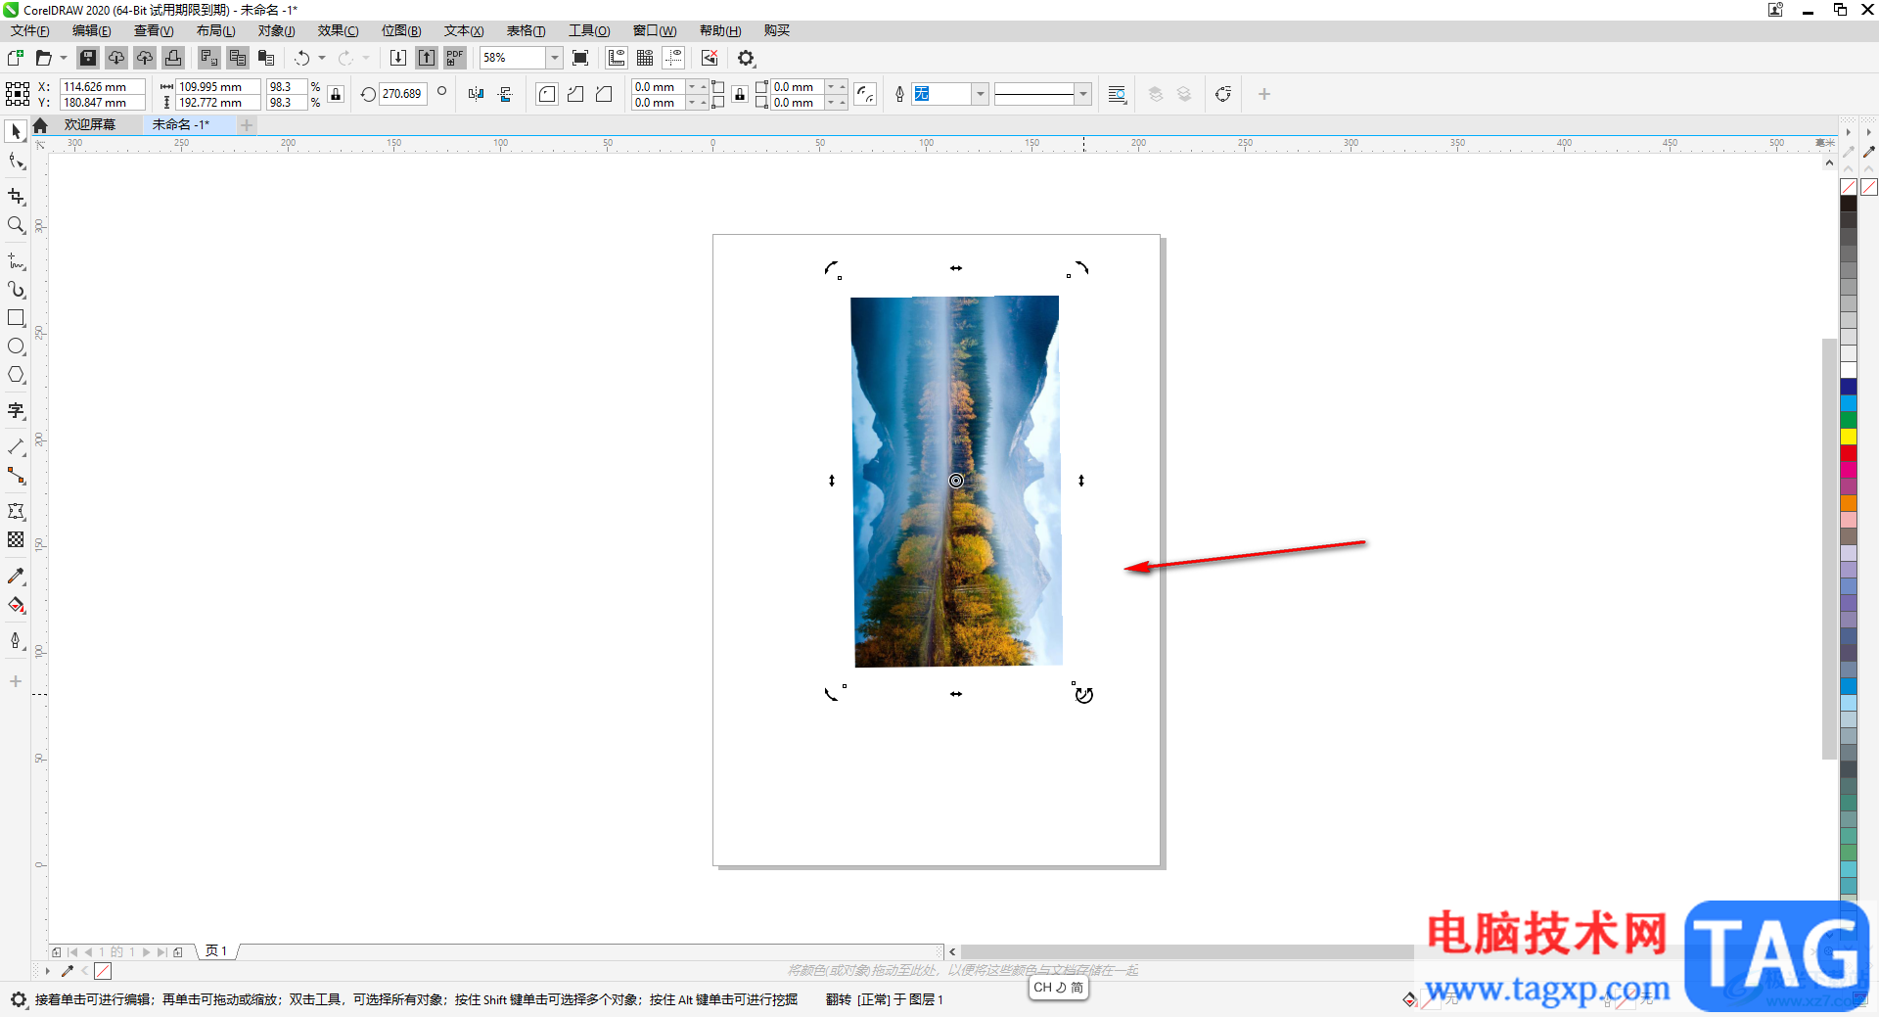Open the 对象(J) menu
This screenshot has width=1879, height=1017.
(x=276, y=30)
